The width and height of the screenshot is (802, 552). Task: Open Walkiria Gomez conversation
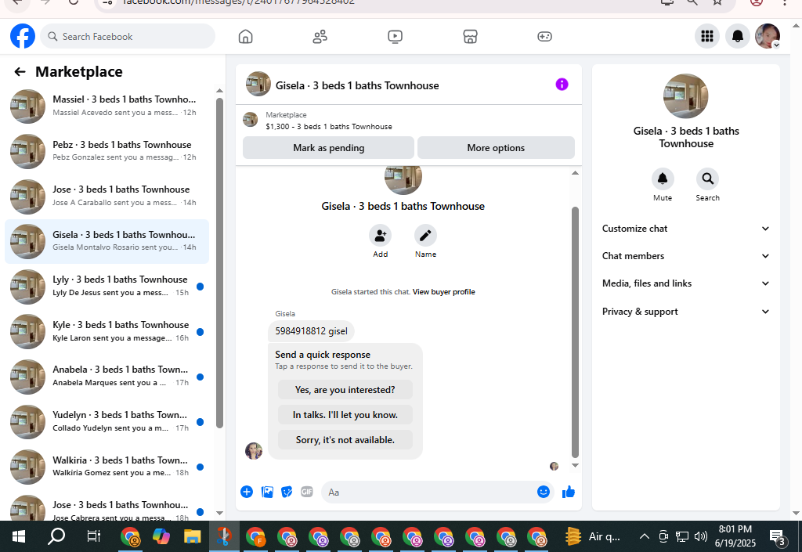107,466
